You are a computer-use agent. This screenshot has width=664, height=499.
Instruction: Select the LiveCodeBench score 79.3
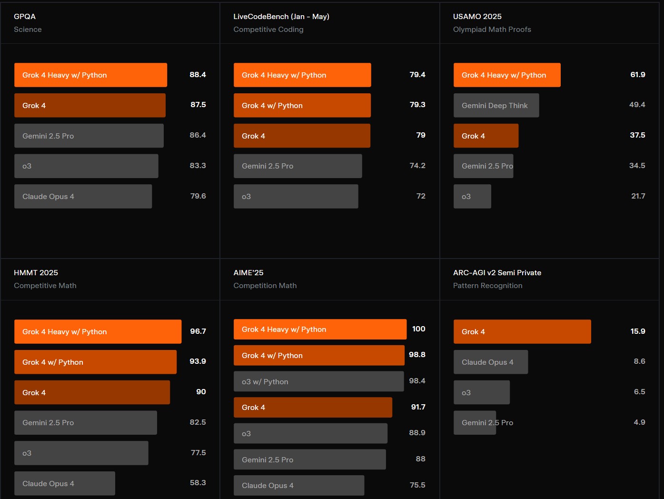pyautogui.click(x=417, y=105)
